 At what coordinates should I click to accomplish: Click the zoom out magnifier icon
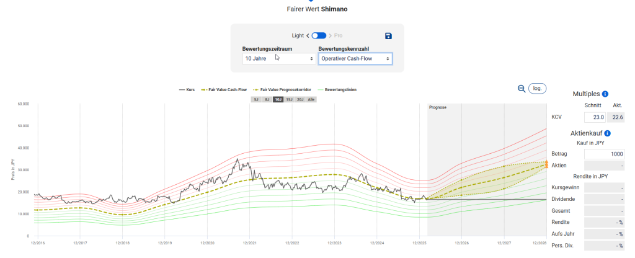point(522,89)
